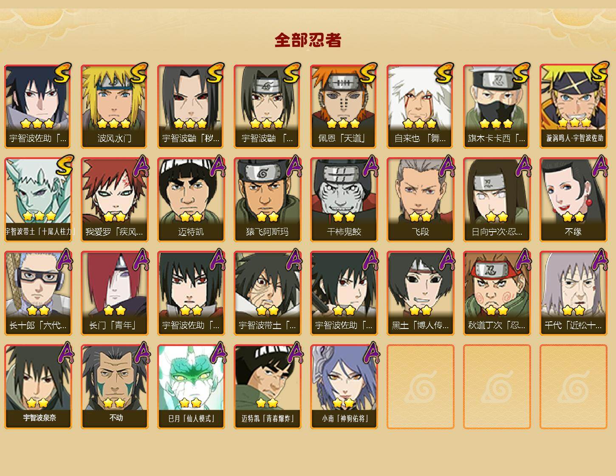Click the 迈特凯「青春爆炸」 card
The width and height of the screenshot is (616, 476).
coord(267,387)
